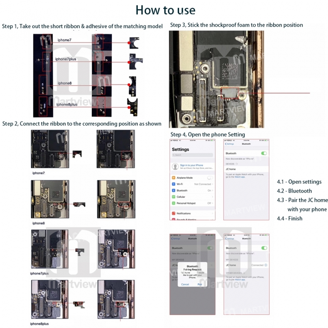This screenshot has height=328, width=328.
Task: Toggle dimmed Bluetooth switch behind the pairing dialog
Action: point(210,248)
